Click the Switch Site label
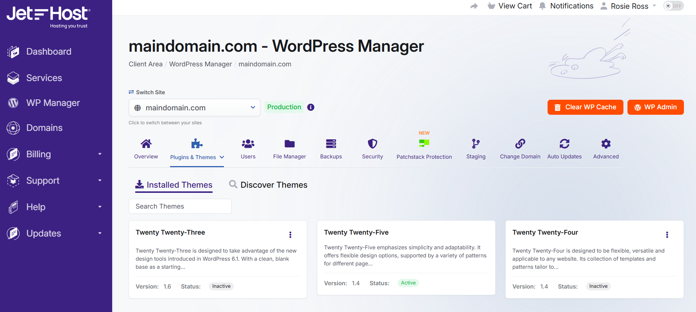This screenshot has height=312, width=696. point(147,92)
